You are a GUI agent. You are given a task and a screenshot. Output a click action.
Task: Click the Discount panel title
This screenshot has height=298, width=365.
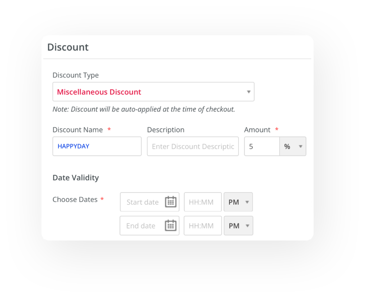68,47
